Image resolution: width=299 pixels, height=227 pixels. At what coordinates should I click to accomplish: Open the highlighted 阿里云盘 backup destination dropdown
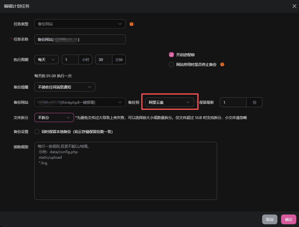[170, 102]
